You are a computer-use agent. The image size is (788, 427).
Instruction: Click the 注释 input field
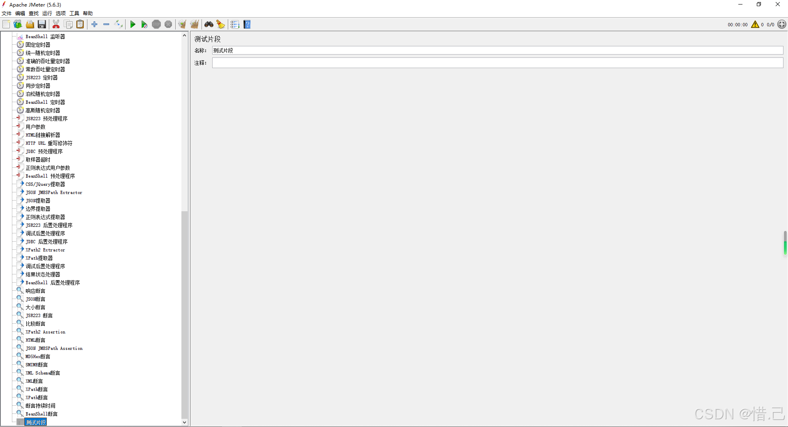[x=497, y=63]
